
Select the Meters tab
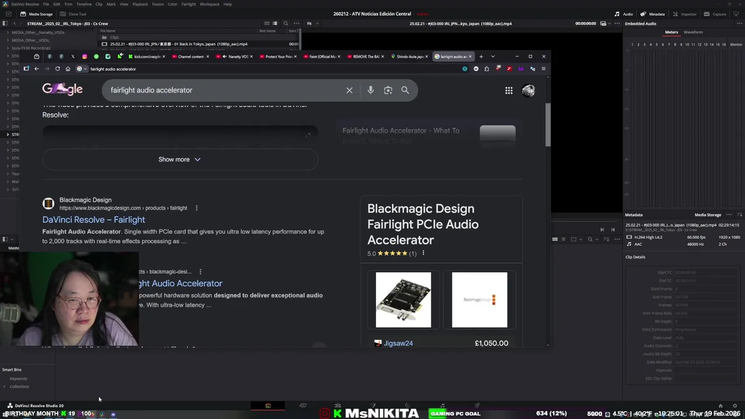[672, 32]
